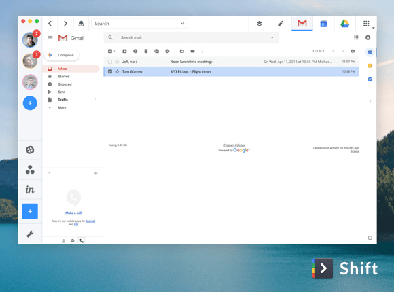
Task: Switch to the Gmail tab in top bar
Action: coord(302,24)
